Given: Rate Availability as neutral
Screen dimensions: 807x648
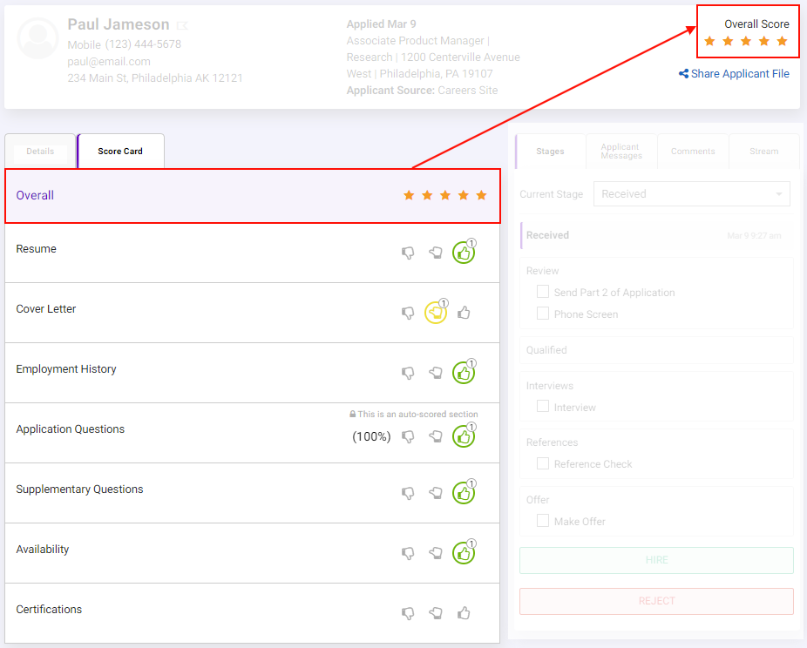Looking at the screenshot, I should [436, 553].
